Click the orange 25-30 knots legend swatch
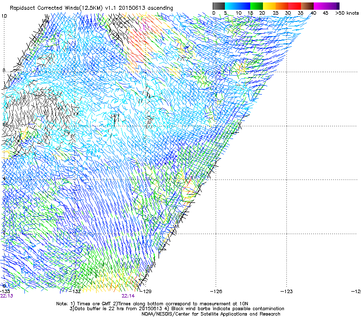 coord(282,6)
